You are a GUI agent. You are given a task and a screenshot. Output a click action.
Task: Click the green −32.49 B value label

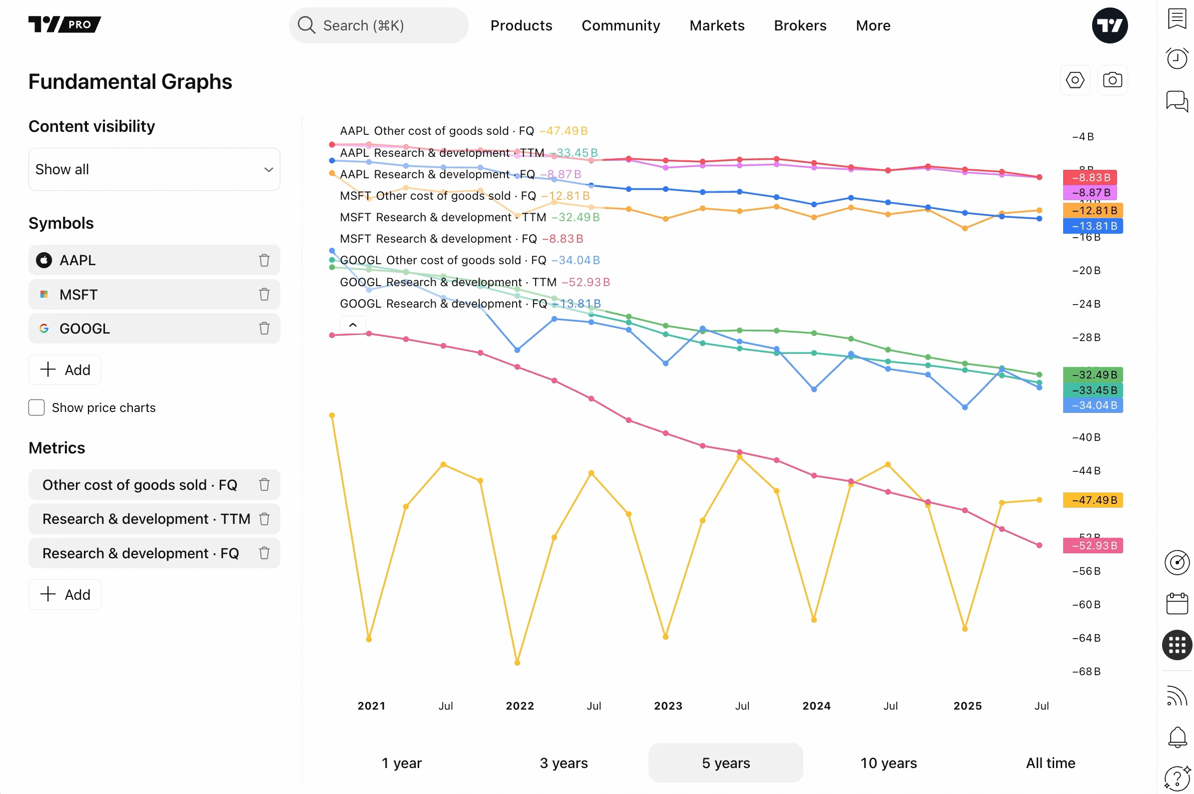(x=1092, y=375)
